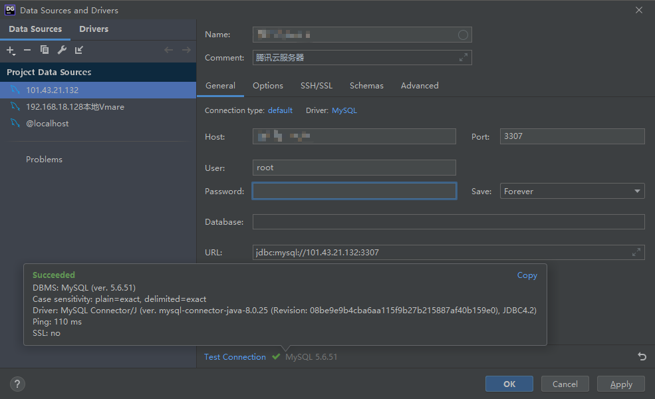Click 'MySQL 5.6.51' status text

click(x=311, y=357)
